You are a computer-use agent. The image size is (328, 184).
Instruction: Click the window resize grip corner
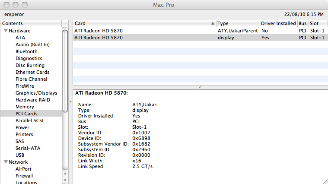tap(325, 181)
